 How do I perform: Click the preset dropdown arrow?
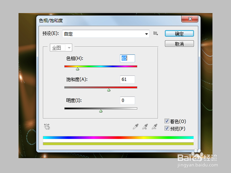pos(146,33)
